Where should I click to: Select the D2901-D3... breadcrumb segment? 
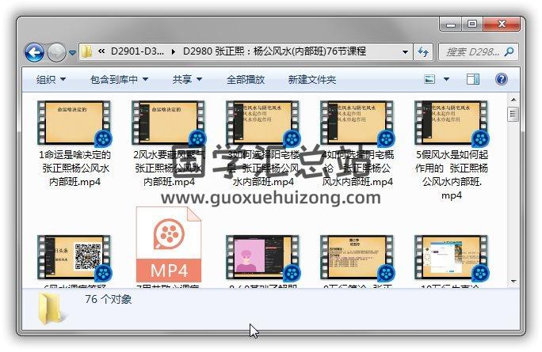tap(137, 51)
